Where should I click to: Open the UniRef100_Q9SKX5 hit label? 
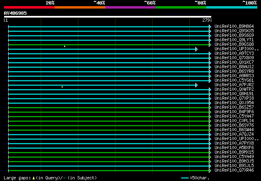(x=234, y=31)
